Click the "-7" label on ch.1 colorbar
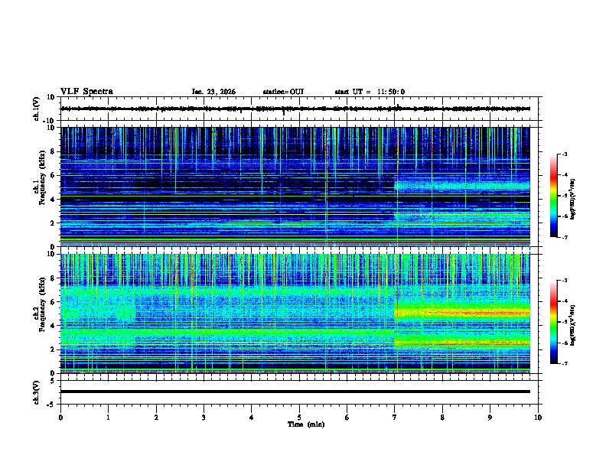 coord(564,237)
